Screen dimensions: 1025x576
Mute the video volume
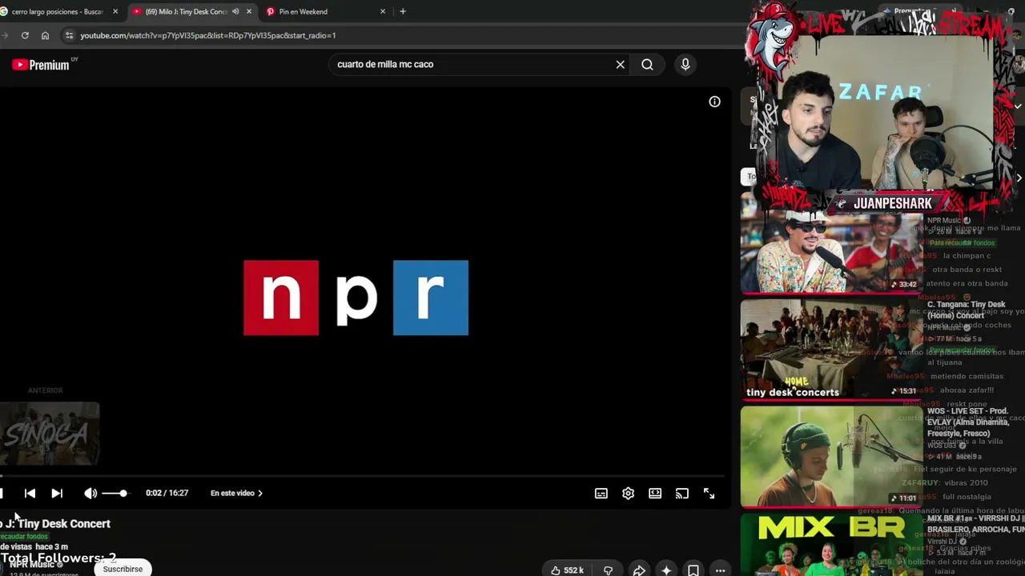tap(90, 494)
